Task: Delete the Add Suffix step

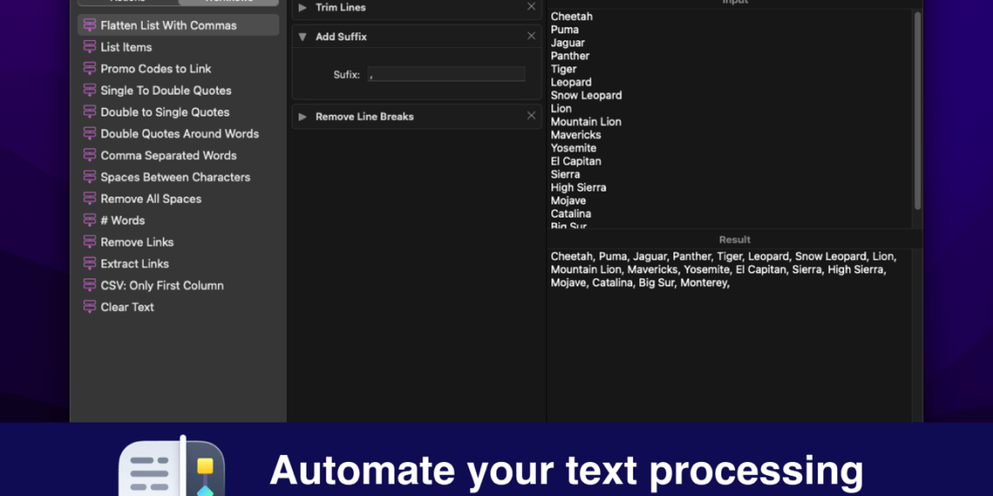Action: 531,36
